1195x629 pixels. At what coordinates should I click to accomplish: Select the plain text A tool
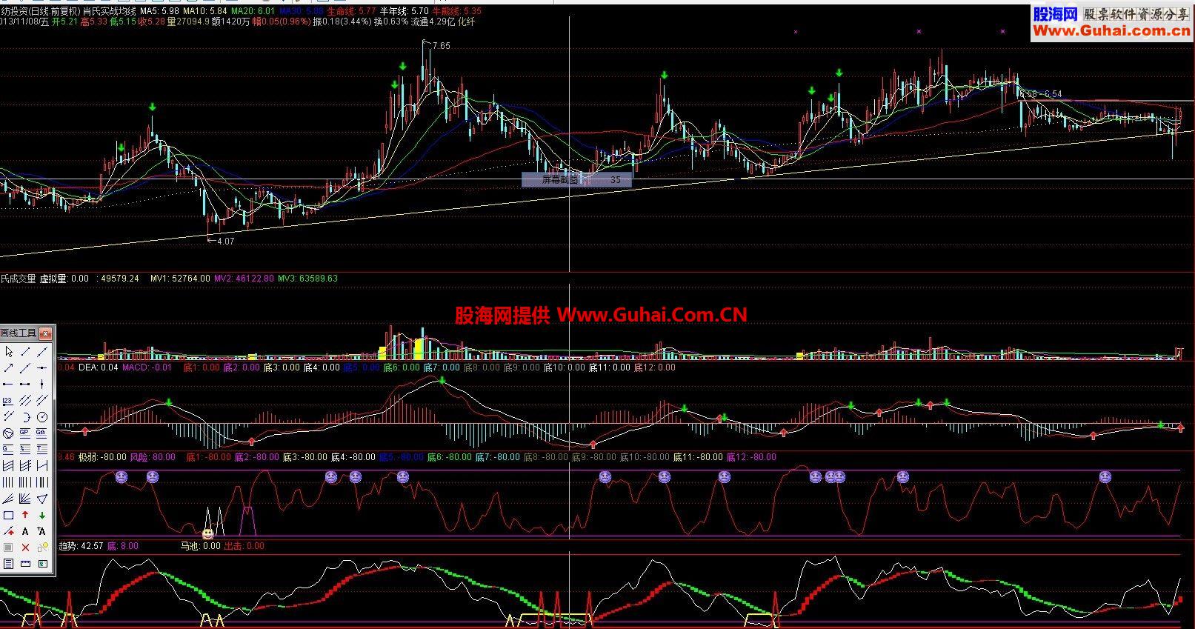25,530
